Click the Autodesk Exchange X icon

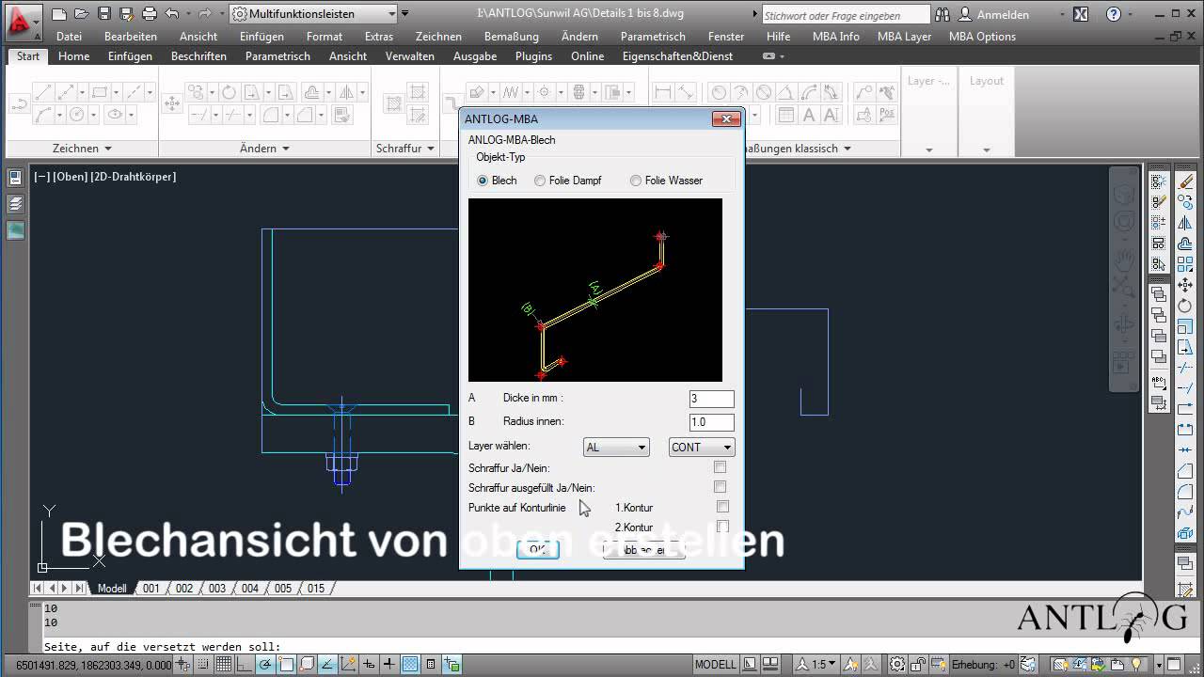click(x=1081, y=14)
